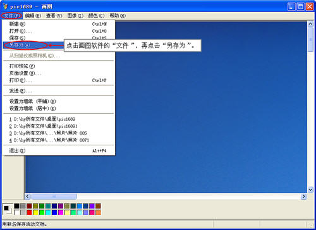Select 设置为墙纸 (平铺) tiled wallpaper
This screenshot has width=316, height=230.
[x=59, y=101]
